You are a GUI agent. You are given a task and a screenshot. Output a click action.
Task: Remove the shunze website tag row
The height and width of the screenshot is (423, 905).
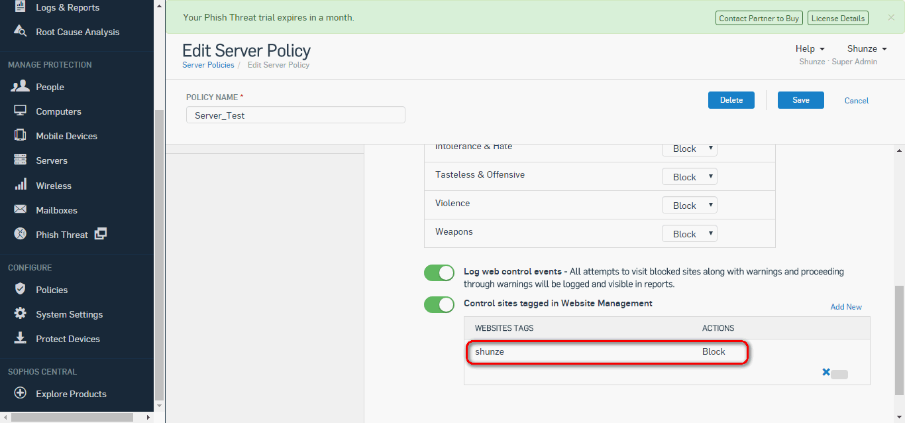point(826,373)
